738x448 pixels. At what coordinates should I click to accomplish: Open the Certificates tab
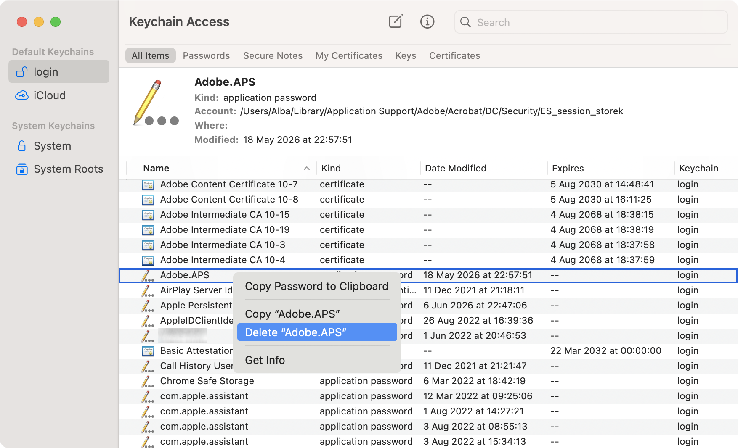coord(454,55)
